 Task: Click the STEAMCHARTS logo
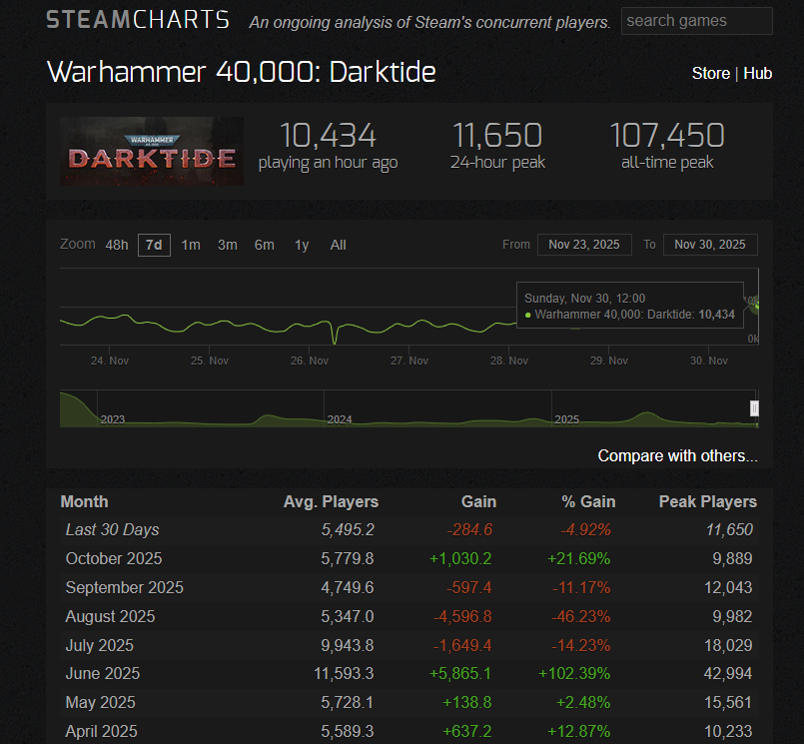(x=138, y=20)
